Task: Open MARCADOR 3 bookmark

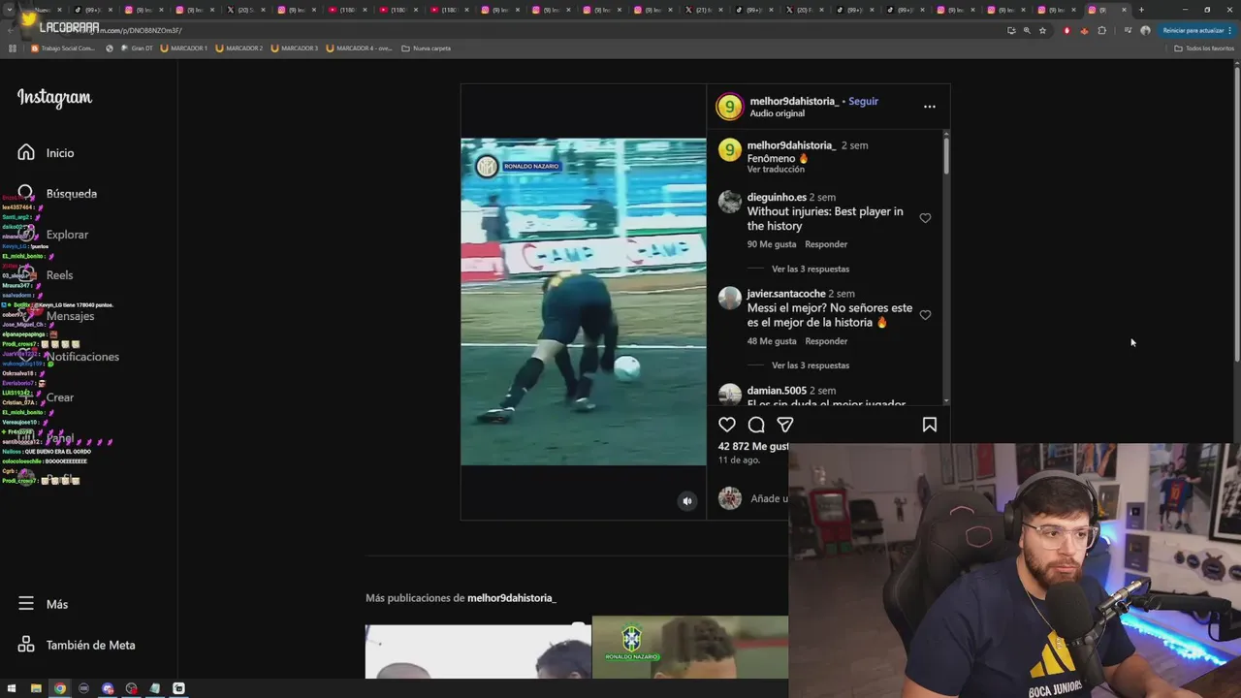Action: 295,48
